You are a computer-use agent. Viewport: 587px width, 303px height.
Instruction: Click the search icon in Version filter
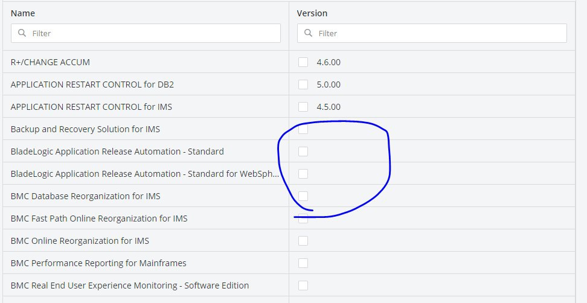(308, 33)
